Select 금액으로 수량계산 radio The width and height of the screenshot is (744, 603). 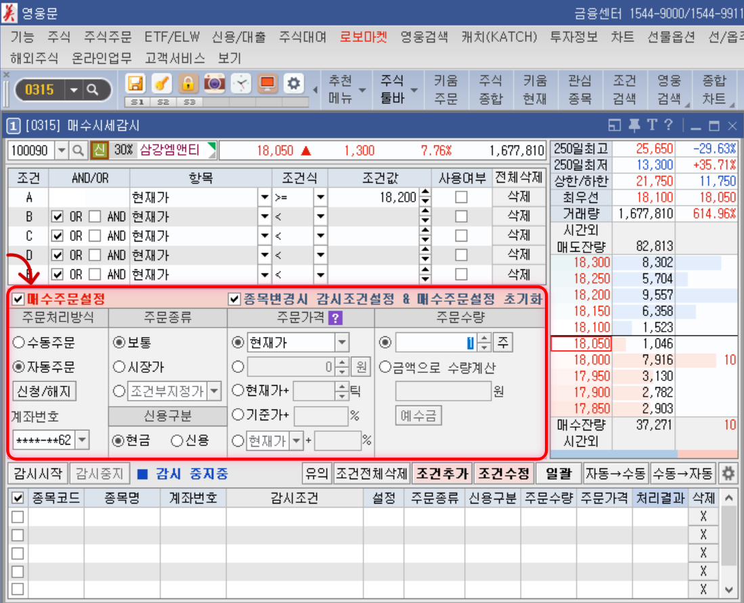point(385,367)
